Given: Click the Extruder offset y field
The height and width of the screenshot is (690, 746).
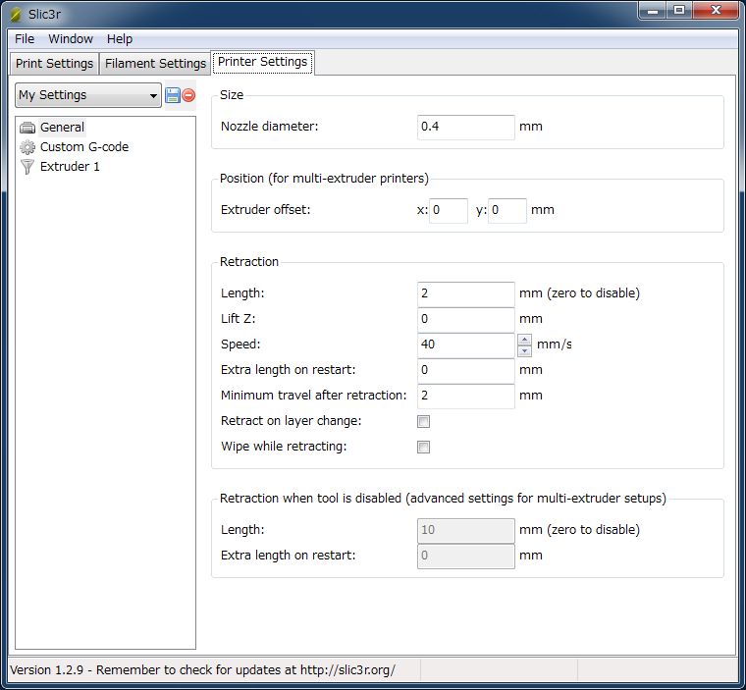Looking at the screenshot, I should 507,210.
